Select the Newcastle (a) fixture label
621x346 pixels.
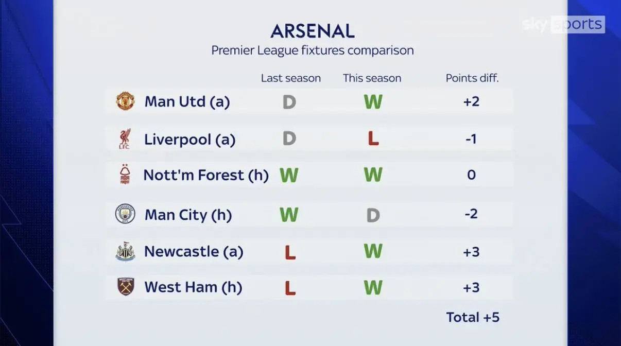tap(194, 251)
